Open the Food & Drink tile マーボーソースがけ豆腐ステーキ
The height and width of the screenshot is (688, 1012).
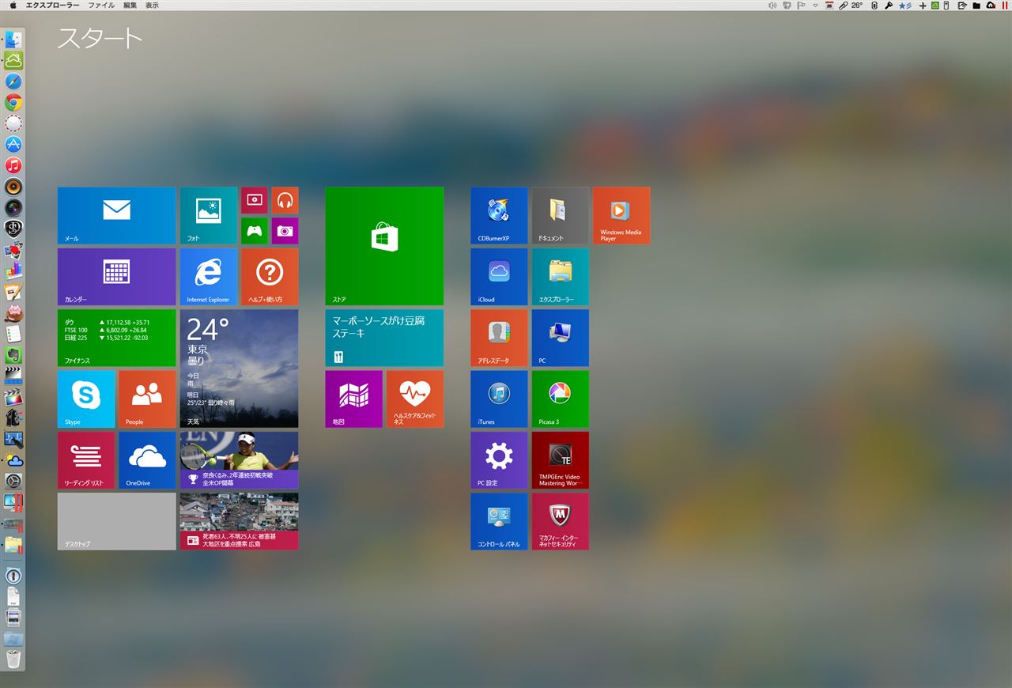[384, 338]
